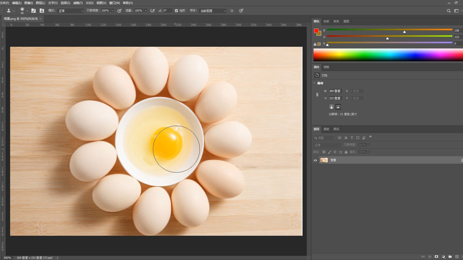Open the Clone Source panel icon
This screenshot has height=260, width=463.
[42, 11]
